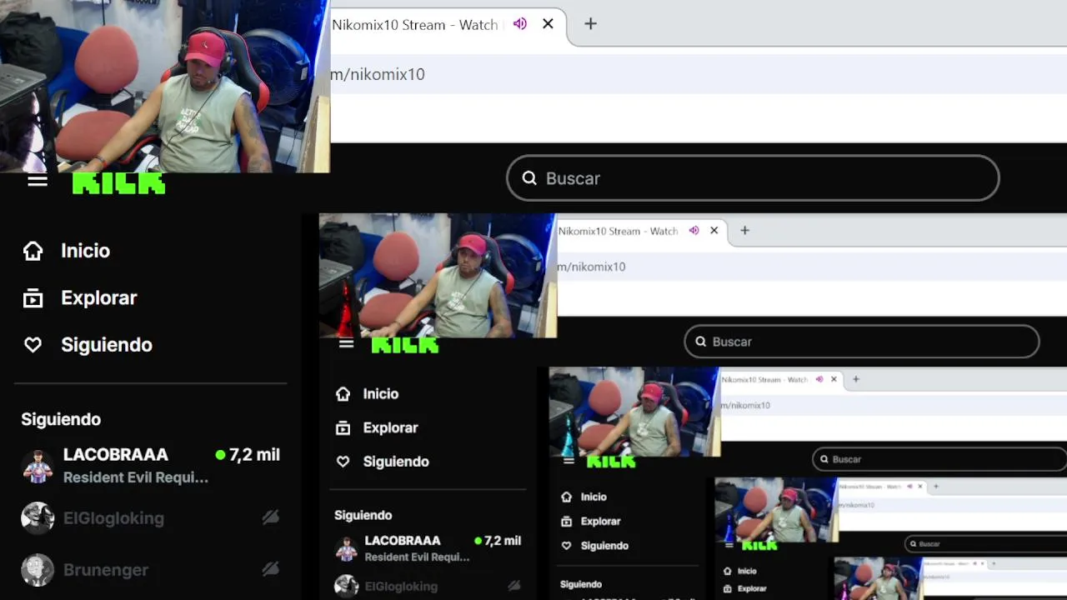This screenshot has height=600, width=1067.
Task: Click offline icon on the Brunenger row
Action: click(x=270, y=569)
